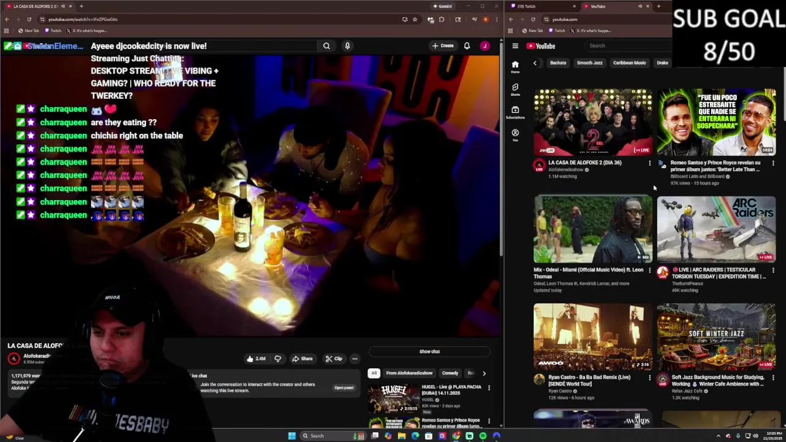
Task: Click the Share button under the video
Action: [302, 359]
